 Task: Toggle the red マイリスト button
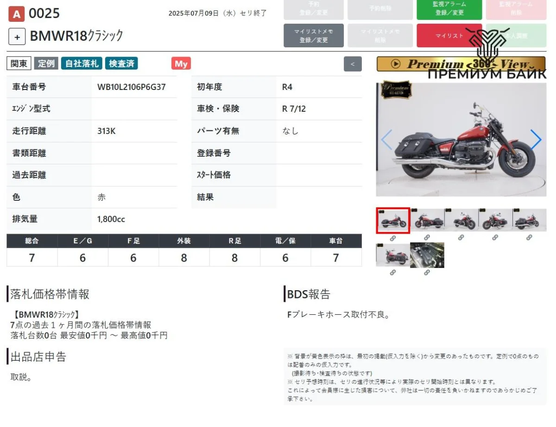point(449,36)
